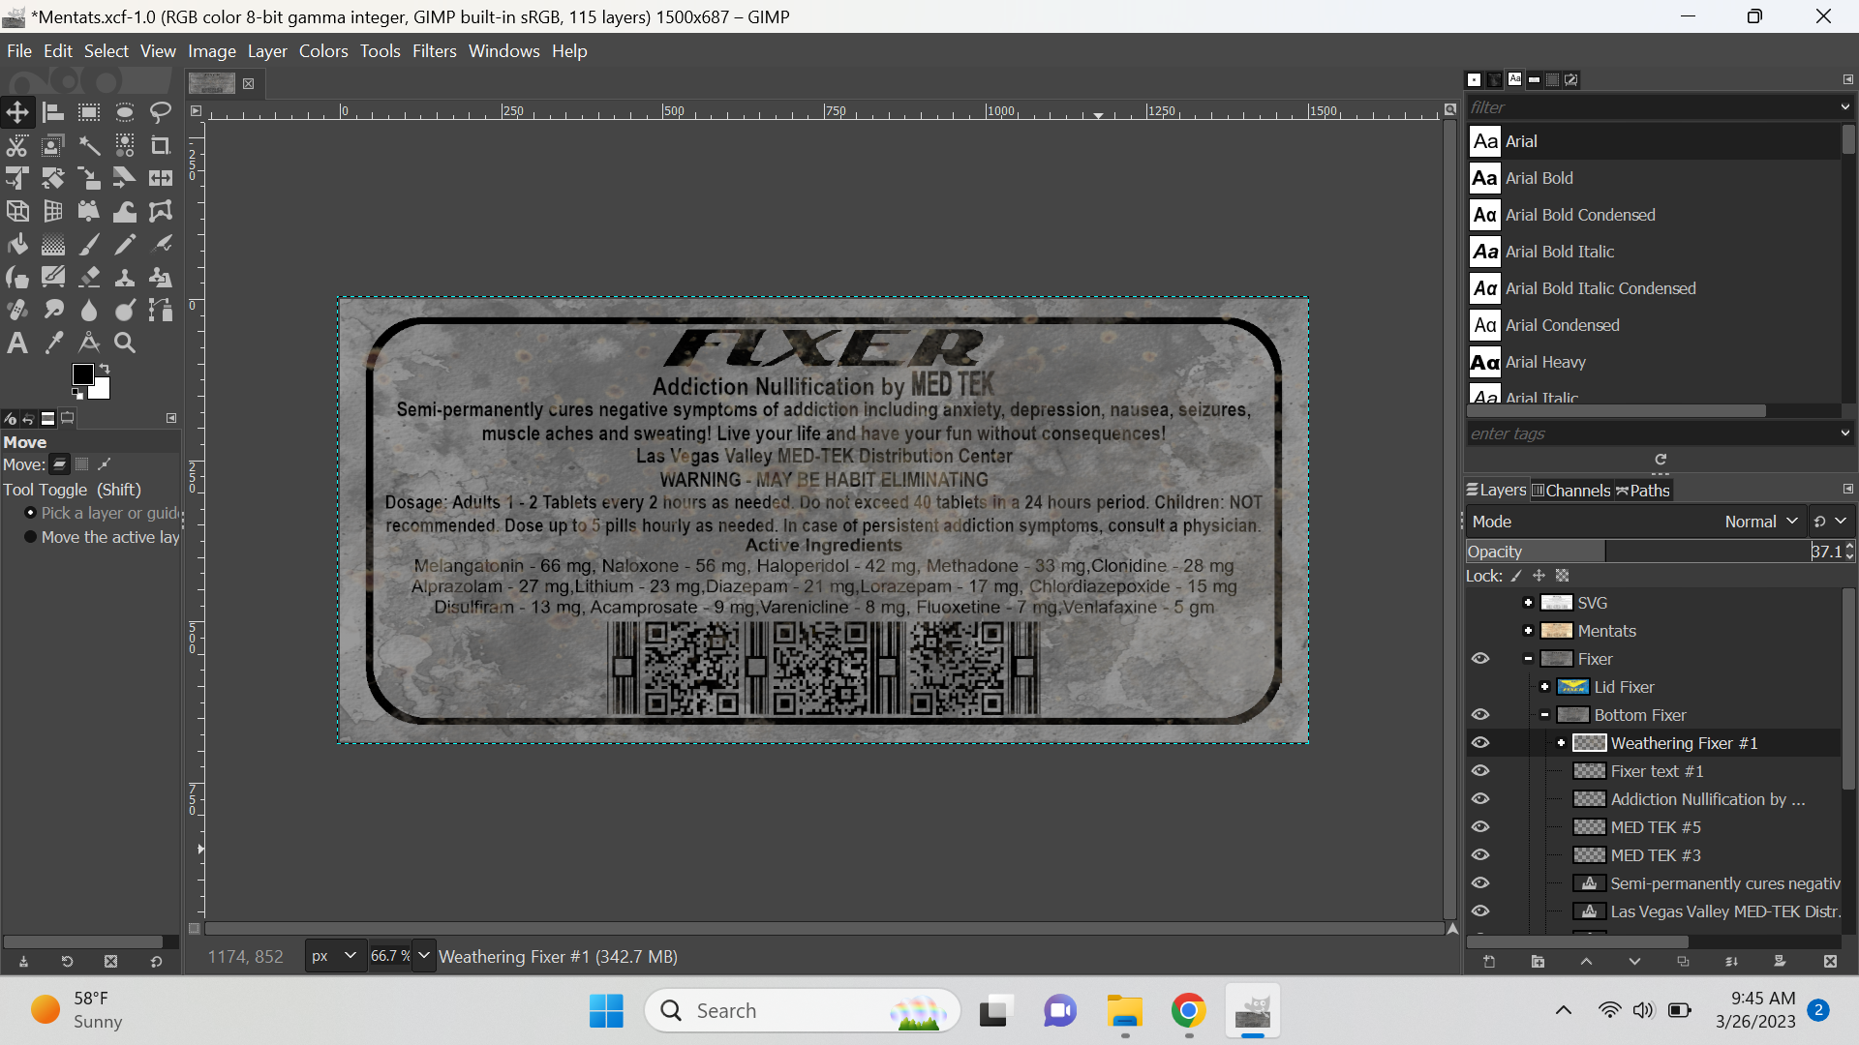Collapse the Bottom Fixer layer group
Viewport: 1859px width, 1045px height.
[1544, 715]
